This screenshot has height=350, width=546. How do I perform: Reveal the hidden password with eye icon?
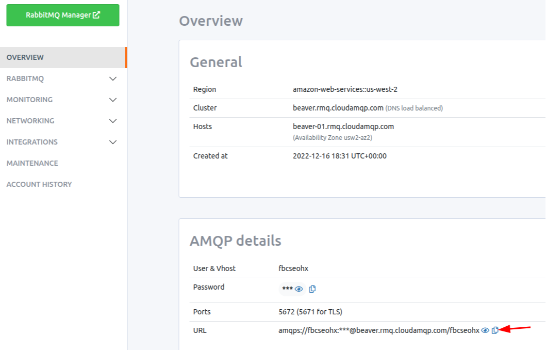[x=299, y=289]
